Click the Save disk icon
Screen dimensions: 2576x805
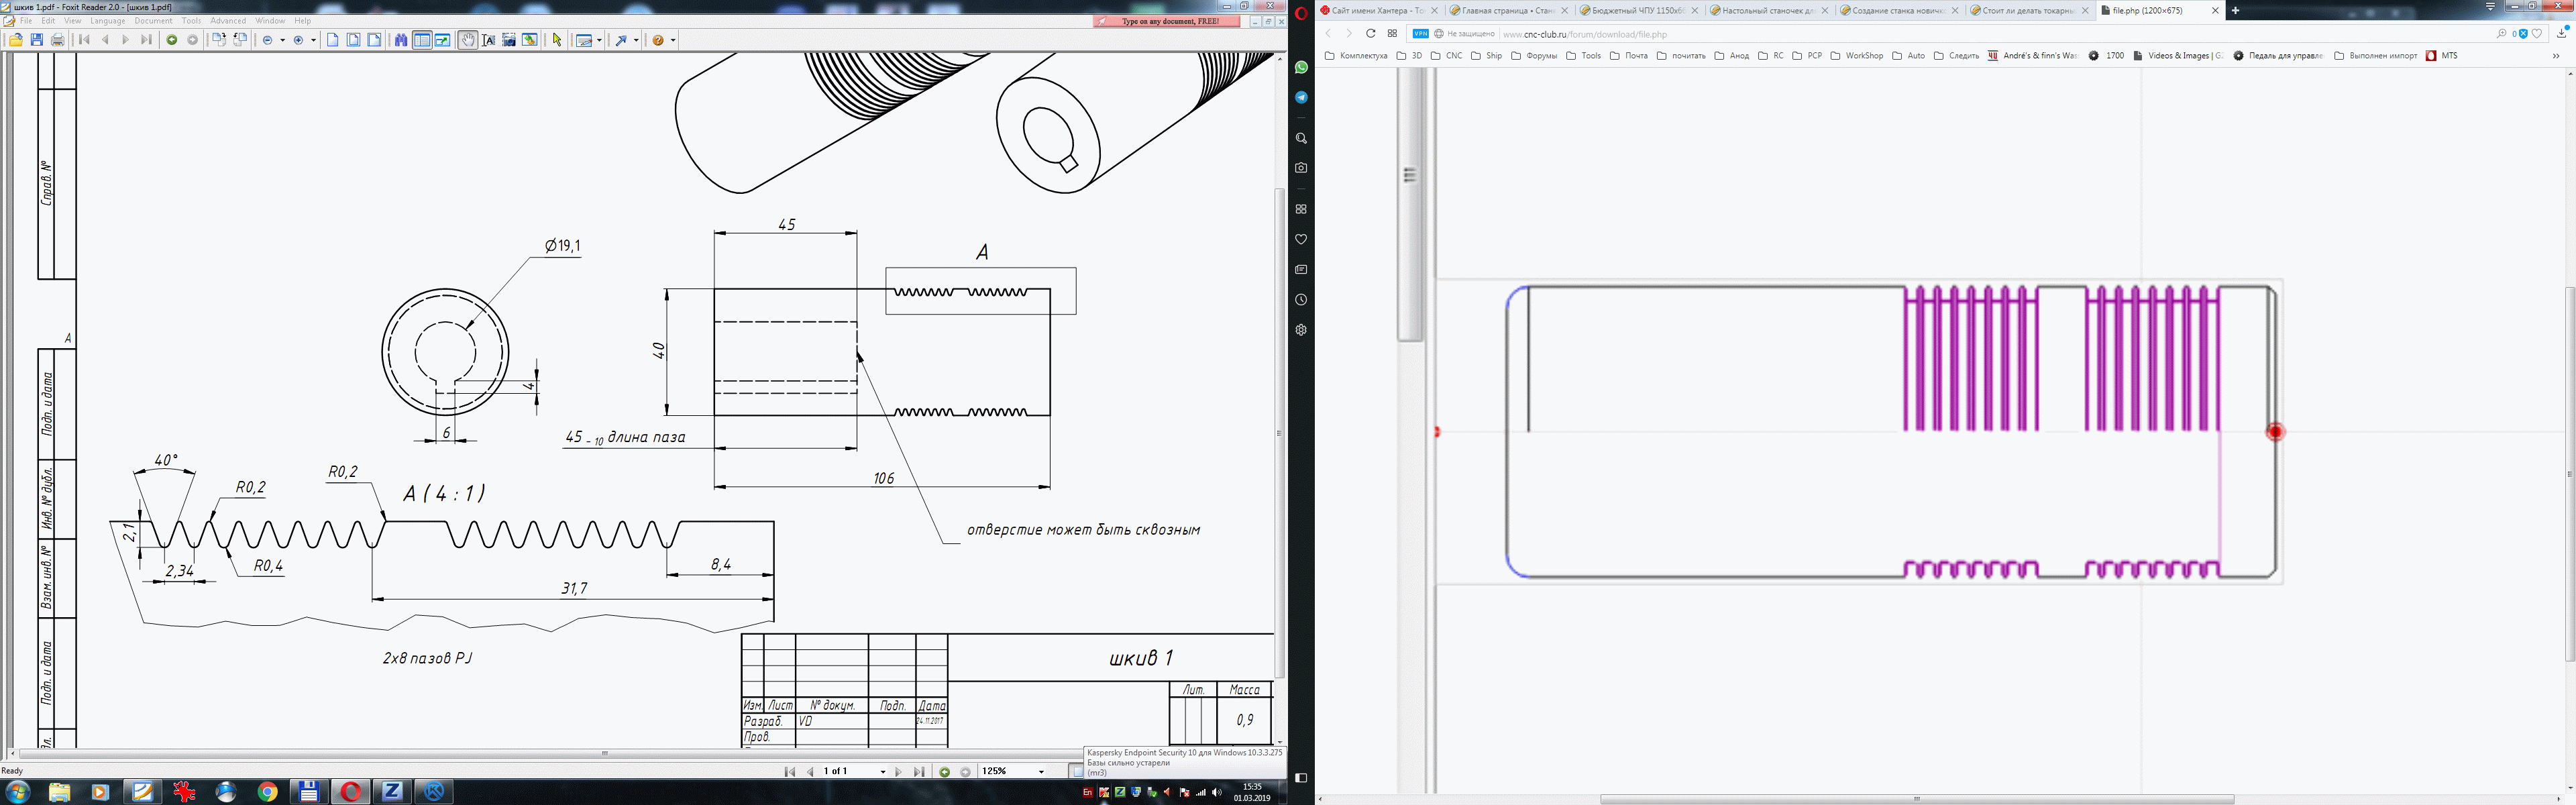(x=37, y=40)
